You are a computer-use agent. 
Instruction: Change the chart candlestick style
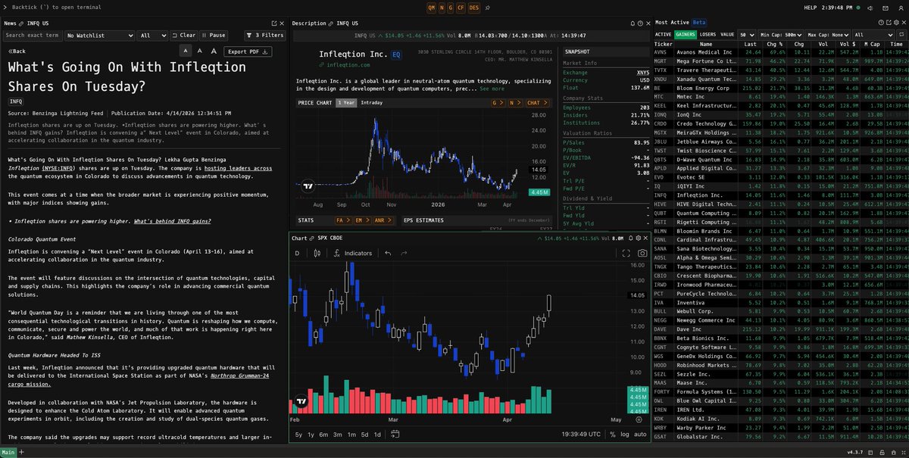(316, 253)
